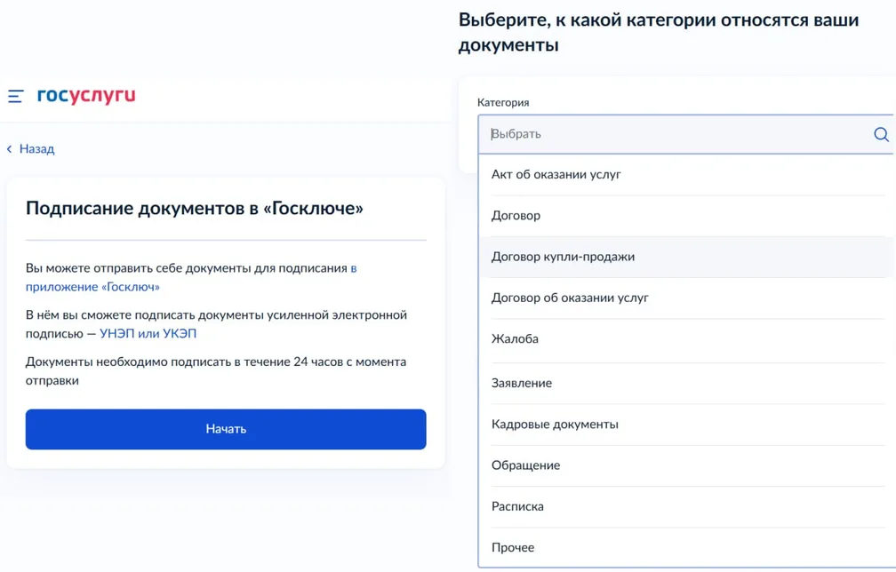Image resolution: width=896 pixels, height=572 pixels.
Task: Go back via the Назад link
Action: pyautogui.click(x=36, y=149)
